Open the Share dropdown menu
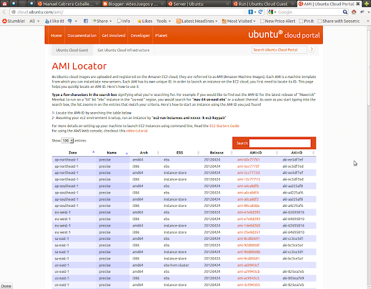This screenshot has height=289, width=371. [102, 21]
